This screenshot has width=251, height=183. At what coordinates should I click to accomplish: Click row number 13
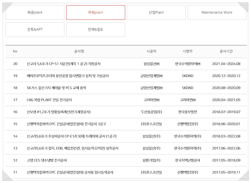point(15,148)
